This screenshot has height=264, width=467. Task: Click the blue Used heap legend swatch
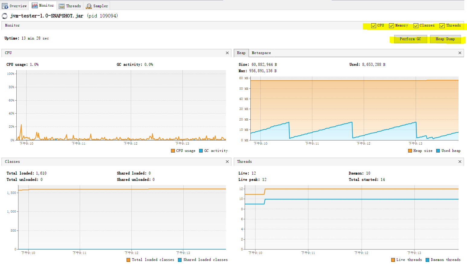pyautogui.click(x=438, y=151)
